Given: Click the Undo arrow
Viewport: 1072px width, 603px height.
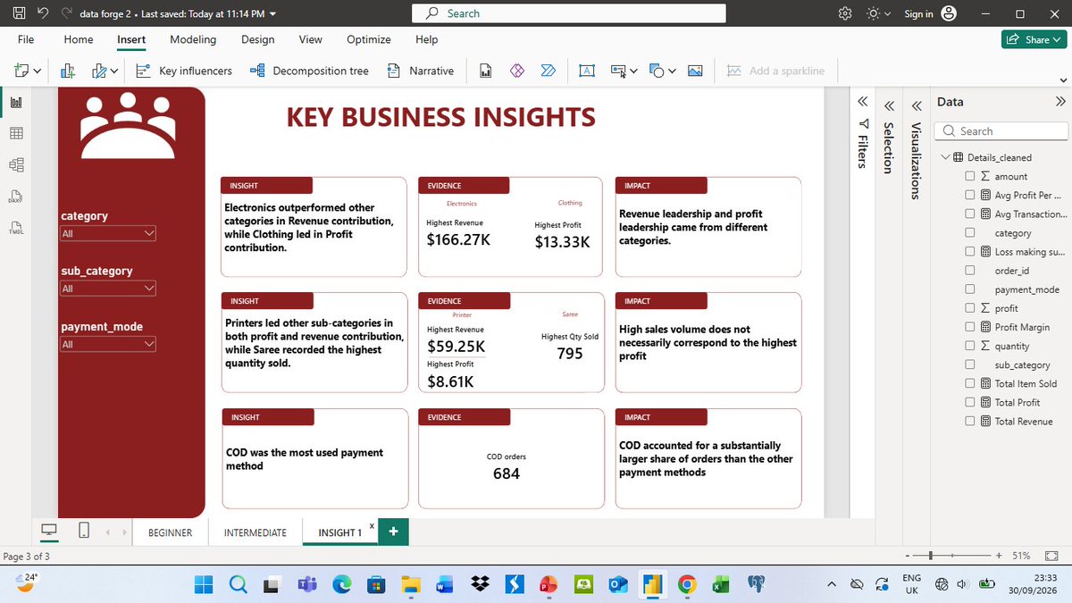Looking at the screenshot, I should [42, 13].
